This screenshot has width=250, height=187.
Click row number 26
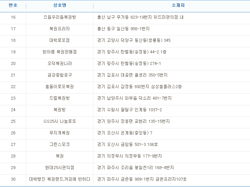[13, 133]
